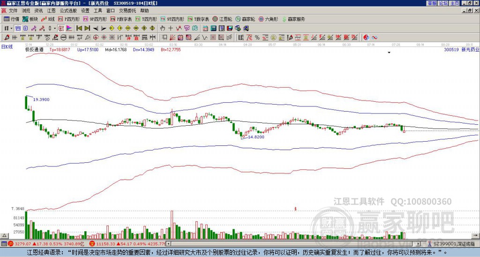Viewport: 480px width, 257px height.
Task: Click the Up=17.5100 value
Action: click(88, 49)
